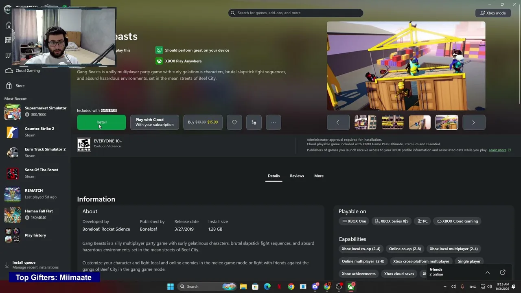This screenshot has height=293, width=521.
Task: Select the fourth highlighted screenshot thumbnail
Action: [447, 122]
